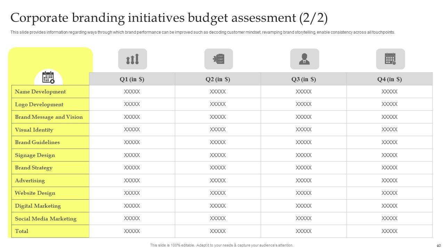Click the Name Development row label
Viewport: 445px width, 250px height.
(40, 92)
